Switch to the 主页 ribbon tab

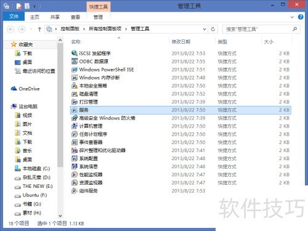[34, 17]
